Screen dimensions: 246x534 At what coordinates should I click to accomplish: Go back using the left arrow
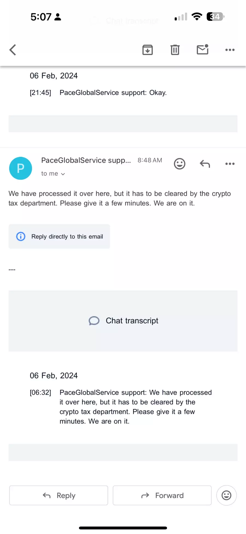click(x=13, y=50)
